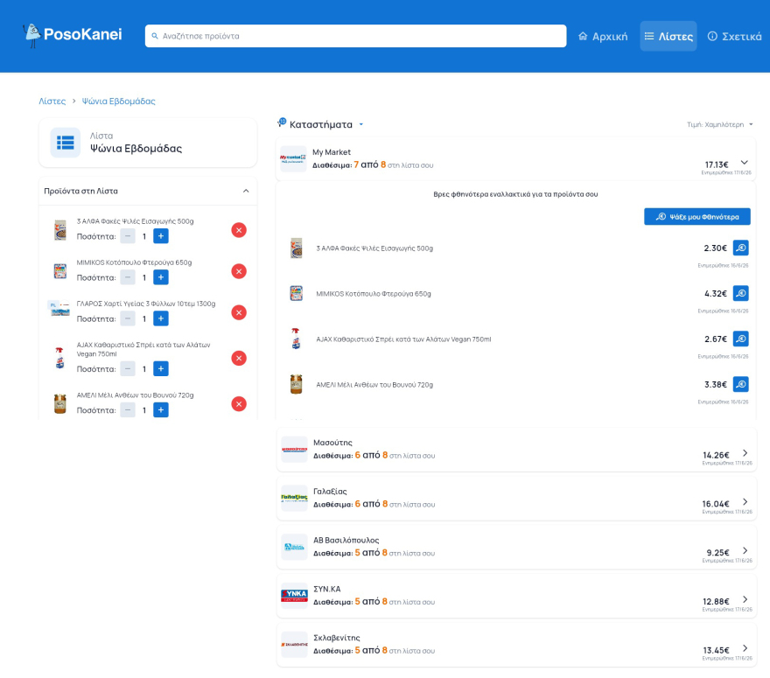Click MIMIKOS Κοτόπουλο thumbnail in My Market
770x678 pixels.
[x=296, y=294]
